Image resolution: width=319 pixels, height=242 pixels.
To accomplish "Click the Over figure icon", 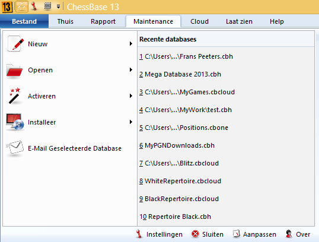I will point(289,234).
